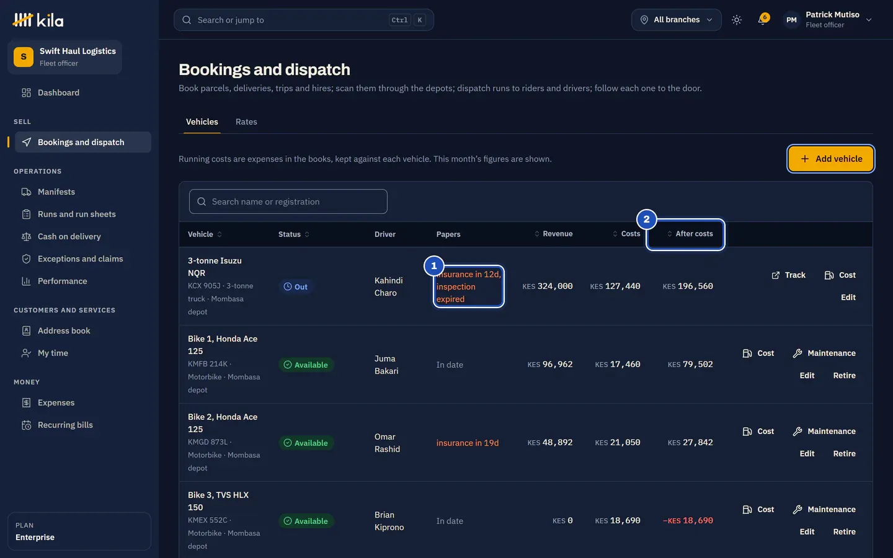Click the Search name or registration field
The width and height of the screenshot is (893, 558).
pos(288,201)
